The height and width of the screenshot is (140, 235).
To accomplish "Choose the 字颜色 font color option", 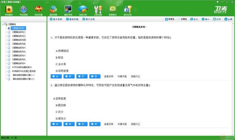I will [182, 19].
